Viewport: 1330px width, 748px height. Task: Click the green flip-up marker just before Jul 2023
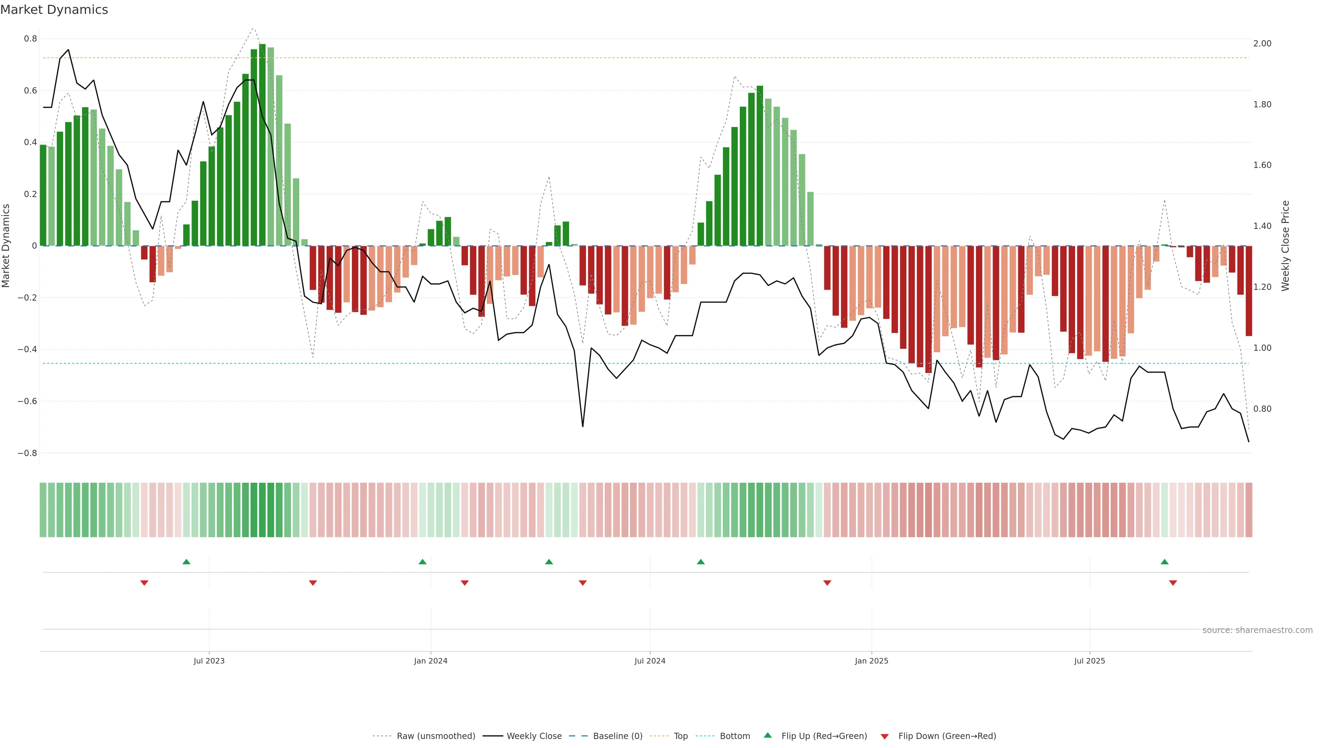[186, 562]
